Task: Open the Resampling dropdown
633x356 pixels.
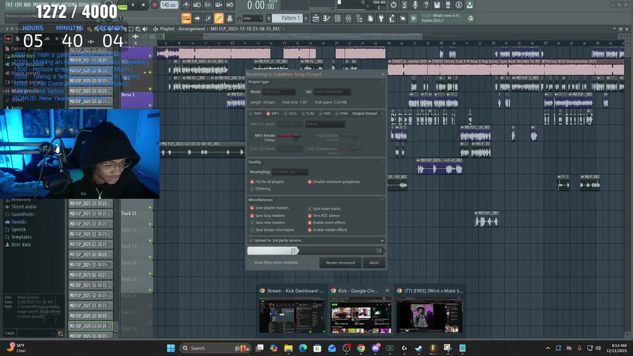Action: [x=290, y=172]
